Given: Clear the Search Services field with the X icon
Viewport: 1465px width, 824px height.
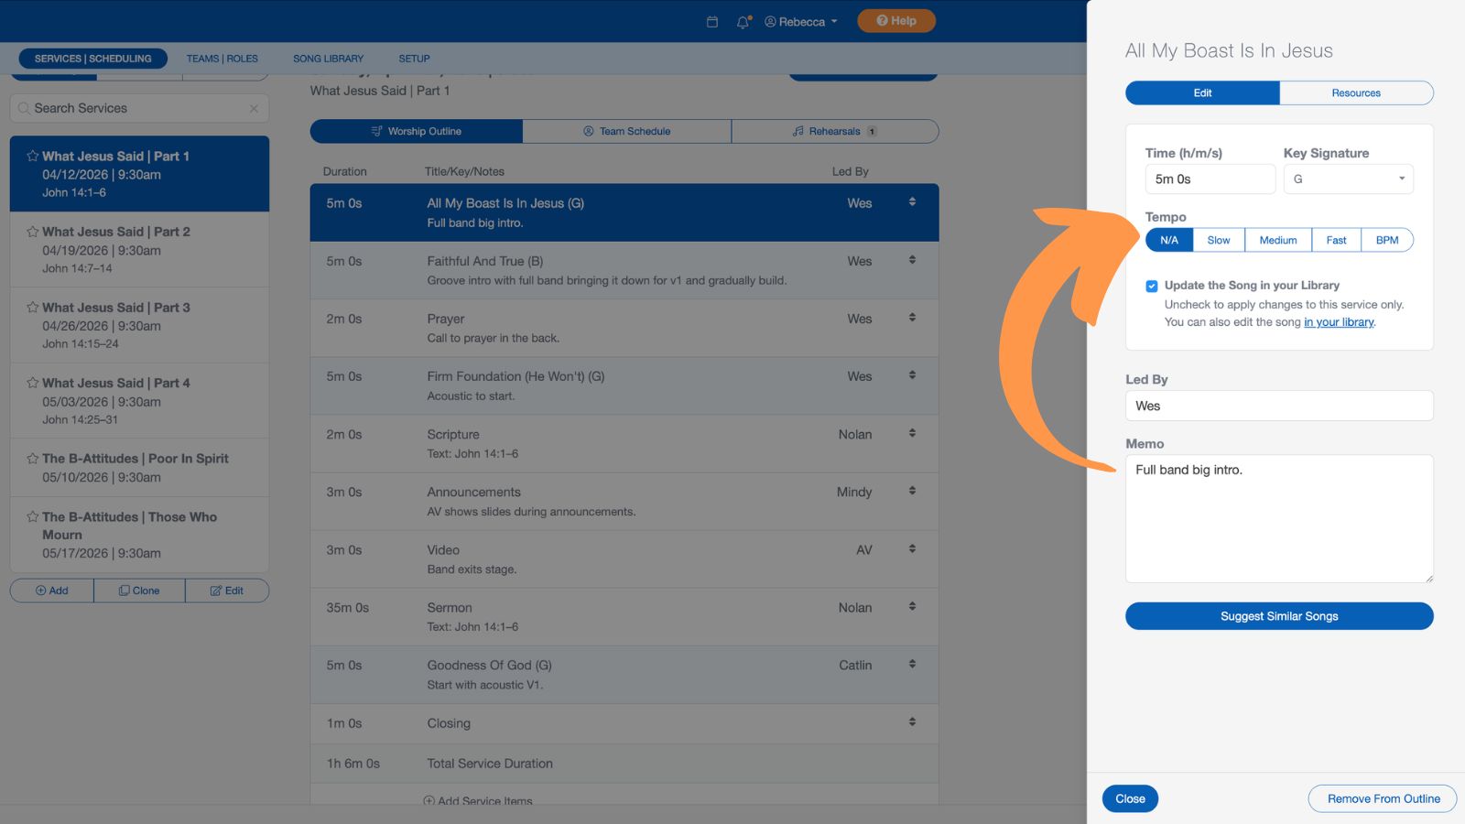Looking at the screenshot, I should [x=254, y=108].
